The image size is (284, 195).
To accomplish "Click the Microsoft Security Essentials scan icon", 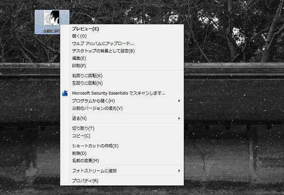I will (65, 93).
